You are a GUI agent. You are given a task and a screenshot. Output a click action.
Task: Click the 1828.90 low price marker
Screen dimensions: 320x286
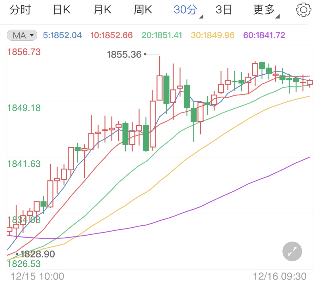37,254
